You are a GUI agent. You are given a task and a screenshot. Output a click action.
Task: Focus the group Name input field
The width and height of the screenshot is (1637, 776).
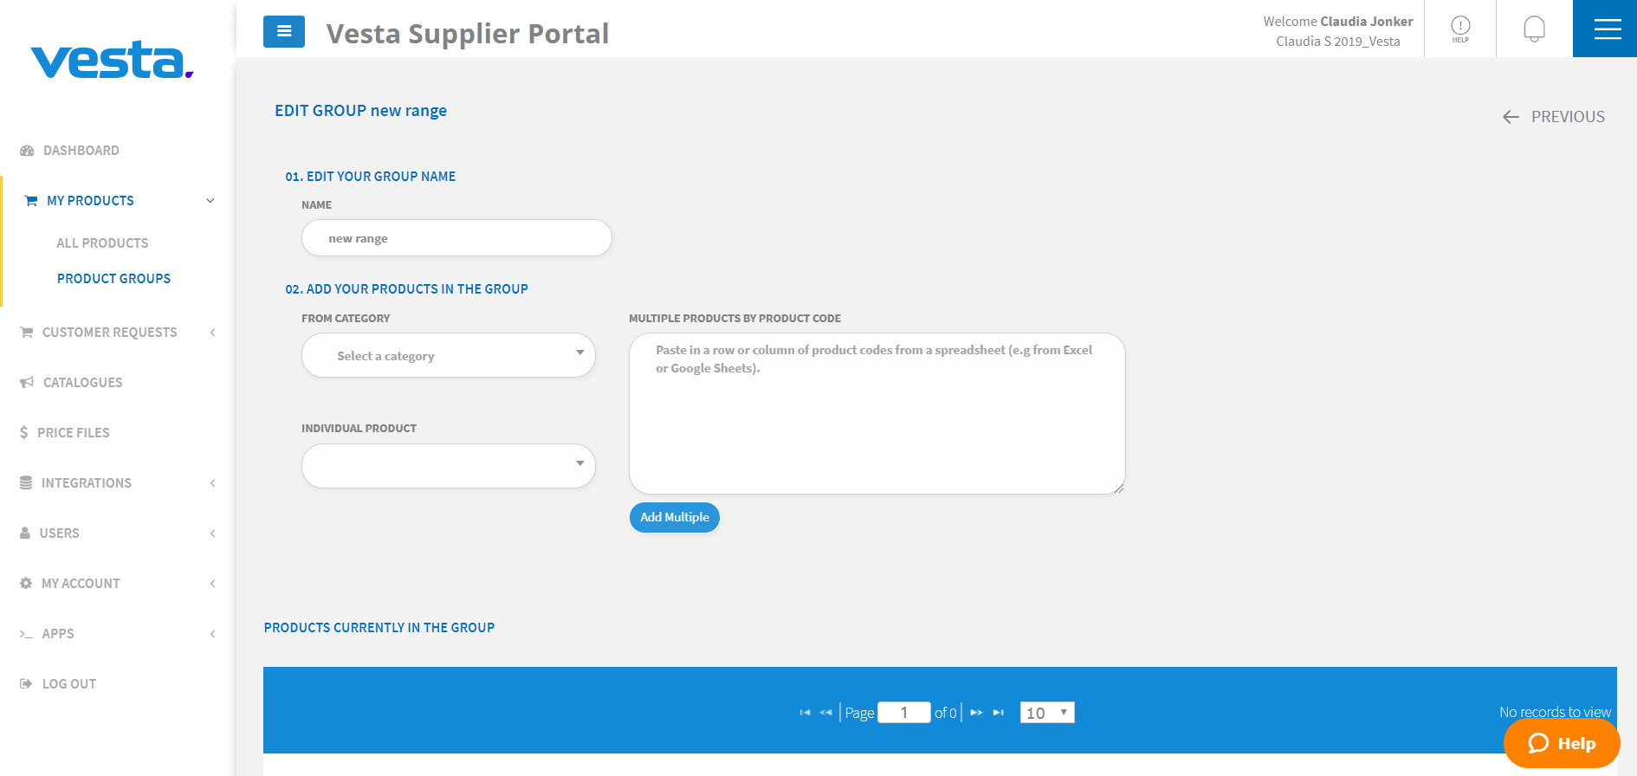(456, 238)
